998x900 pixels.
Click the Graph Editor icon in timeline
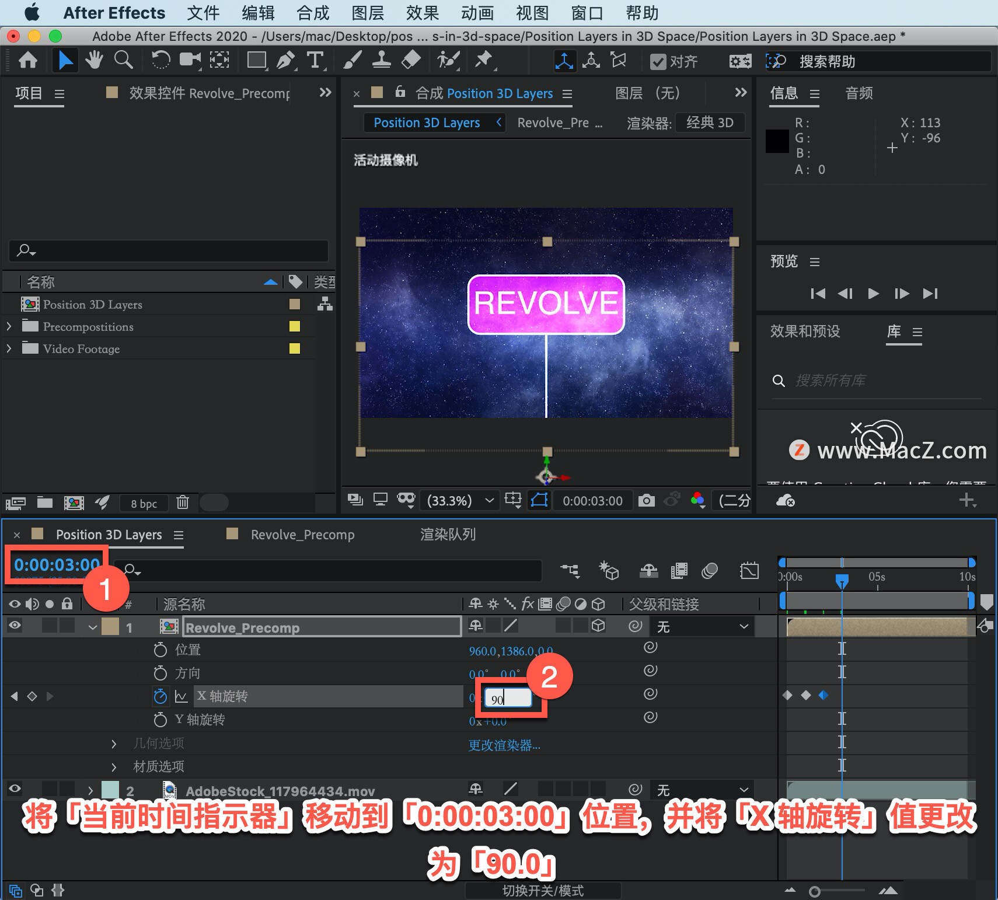click(749, 571)
